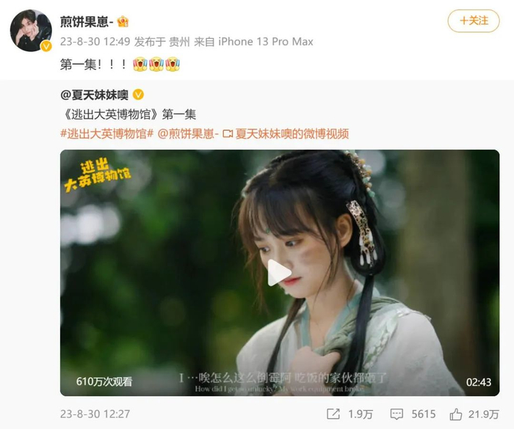Open the @煎饼果崽- mention link
The image size is (514, 429).
188,133
